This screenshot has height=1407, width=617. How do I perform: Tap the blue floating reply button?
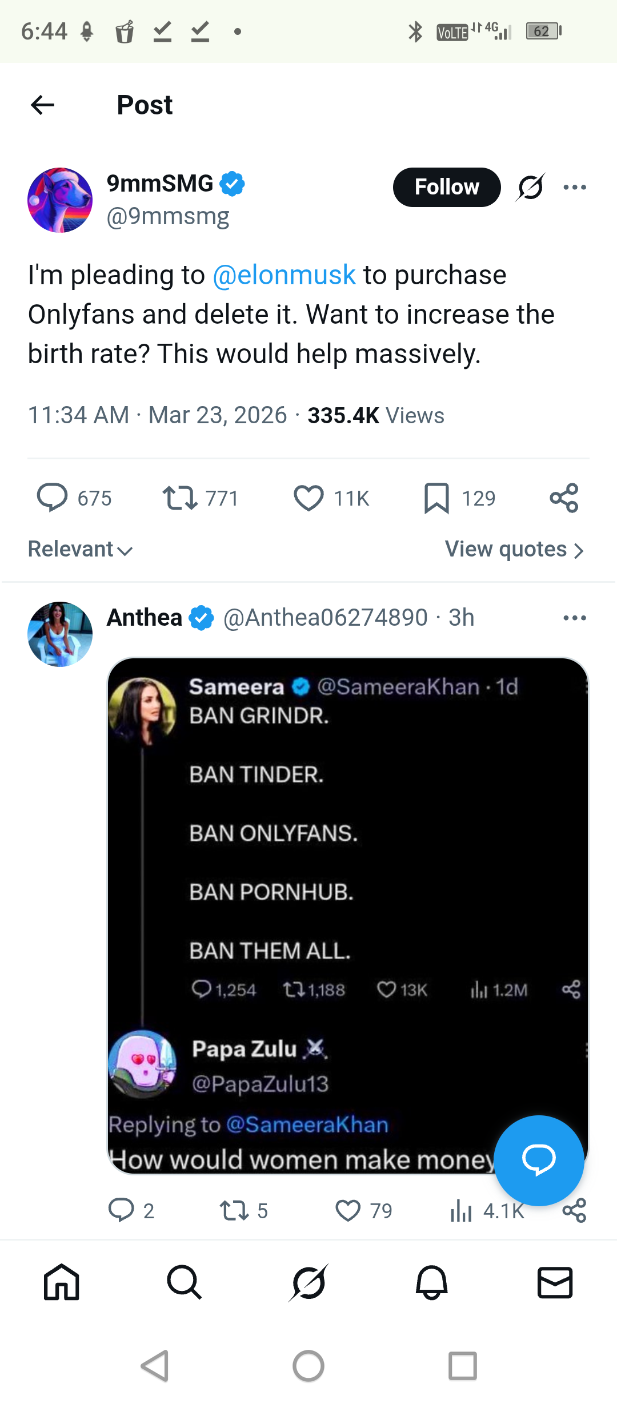(538, 1160)
